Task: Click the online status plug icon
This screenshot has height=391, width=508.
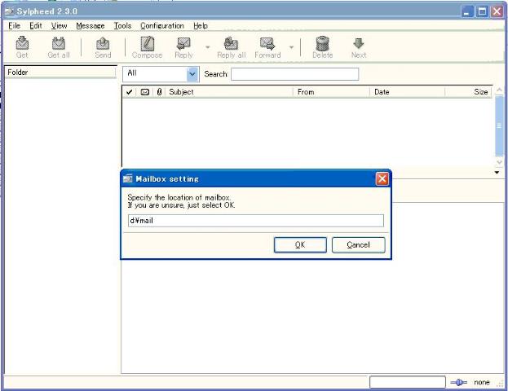Action: click(x=458, y=383)
